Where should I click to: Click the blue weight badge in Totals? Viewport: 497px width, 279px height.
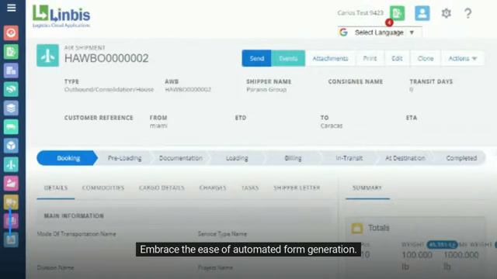tap(442, 245)
